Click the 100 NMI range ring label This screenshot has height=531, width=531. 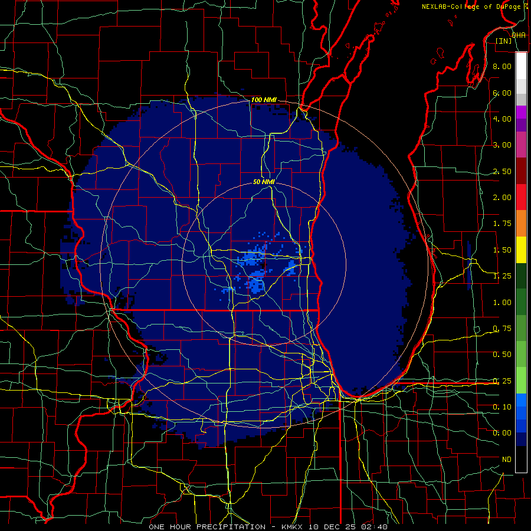(264, 100)
